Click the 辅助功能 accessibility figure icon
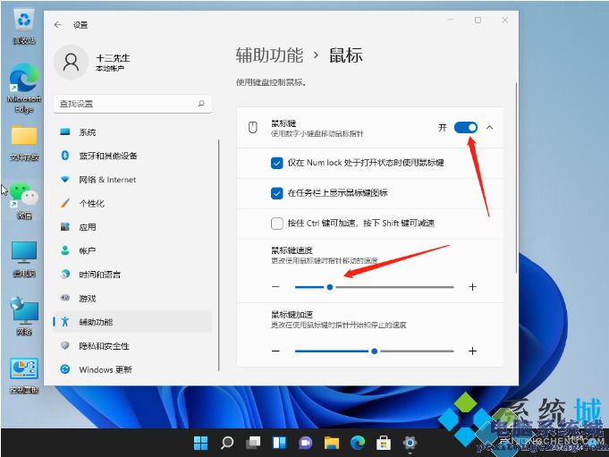 65,321
